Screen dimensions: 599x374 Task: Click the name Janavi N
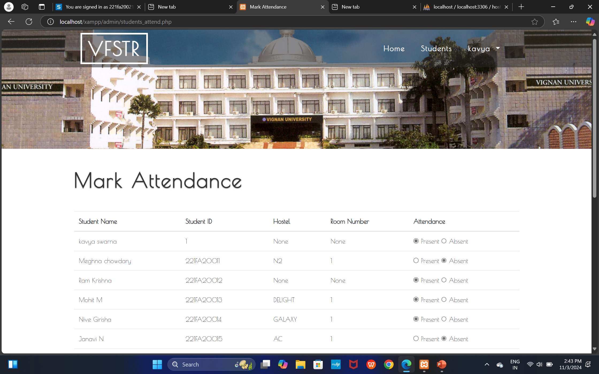[91, 339]
